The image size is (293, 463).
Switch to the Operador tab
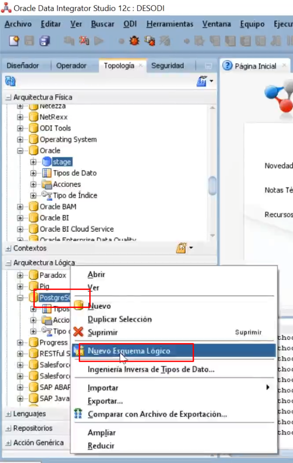(71, 66)
